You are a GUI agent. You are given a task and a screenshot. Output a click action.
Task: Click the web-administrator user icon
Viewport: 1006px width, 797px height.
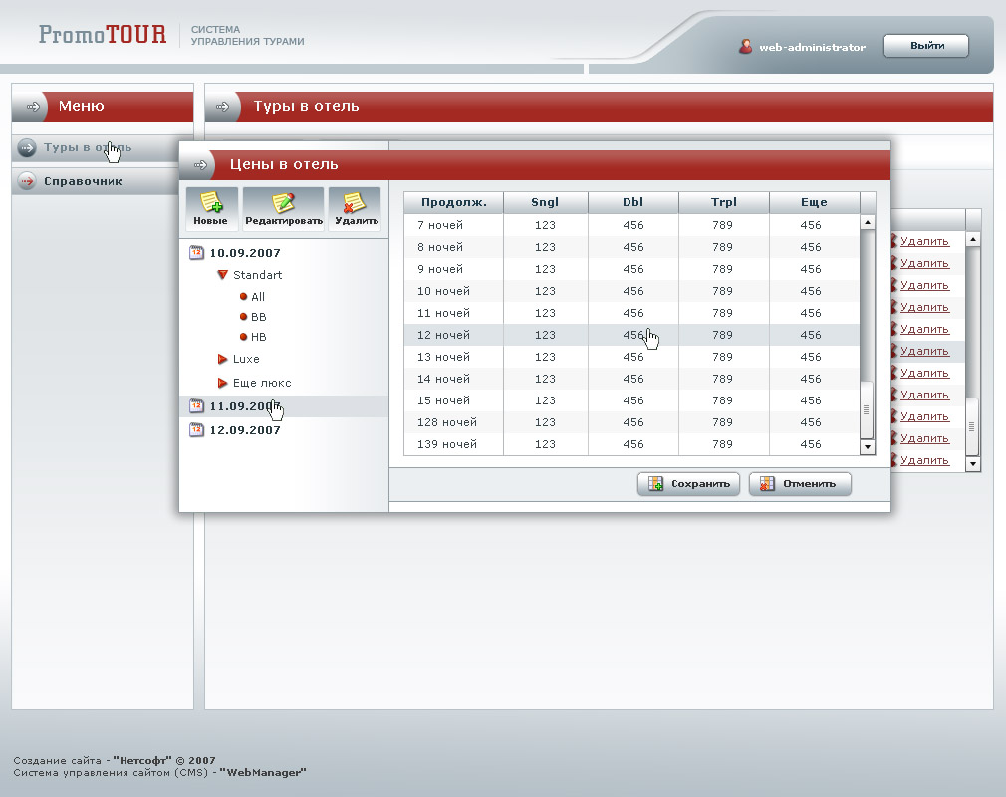pyautogui.click(x=745, y=47)
